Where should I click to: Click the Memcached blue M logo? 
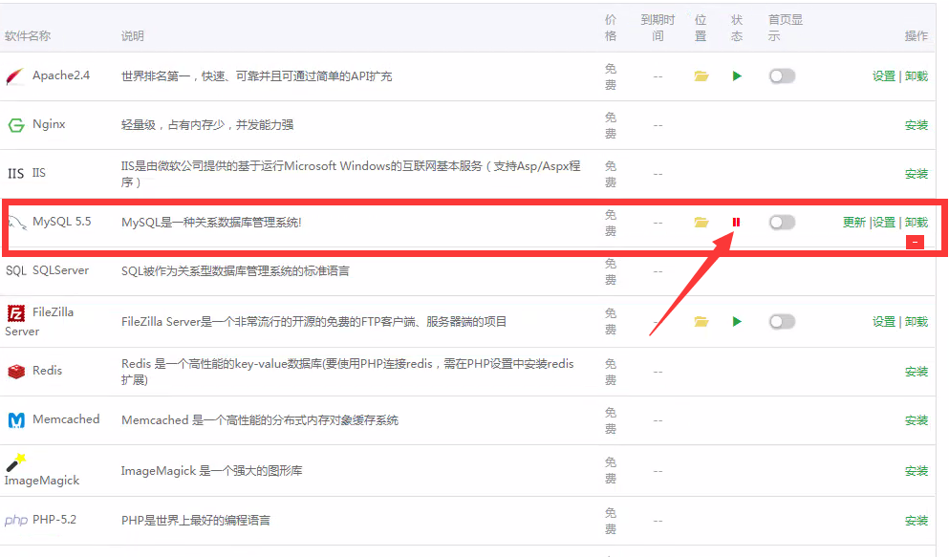tap(16, 419)
